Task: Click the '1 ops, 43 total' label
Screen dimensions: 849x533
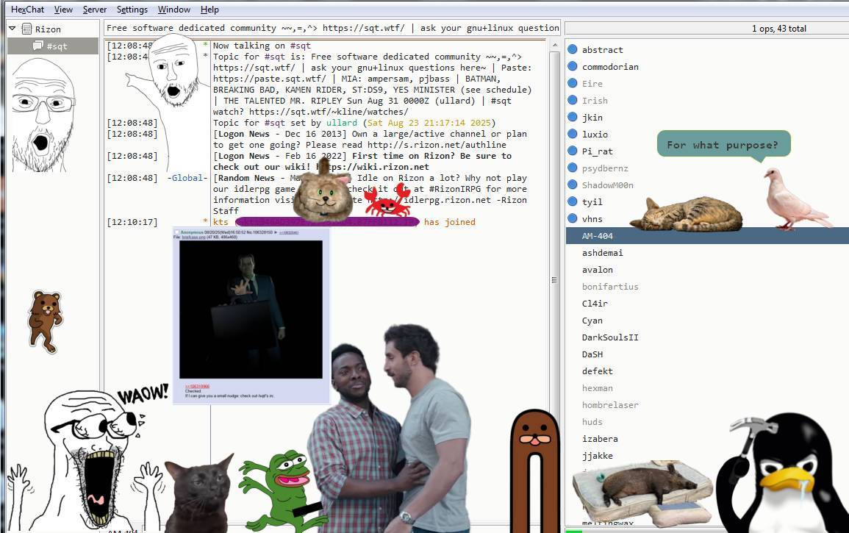Action: point(778,29)
